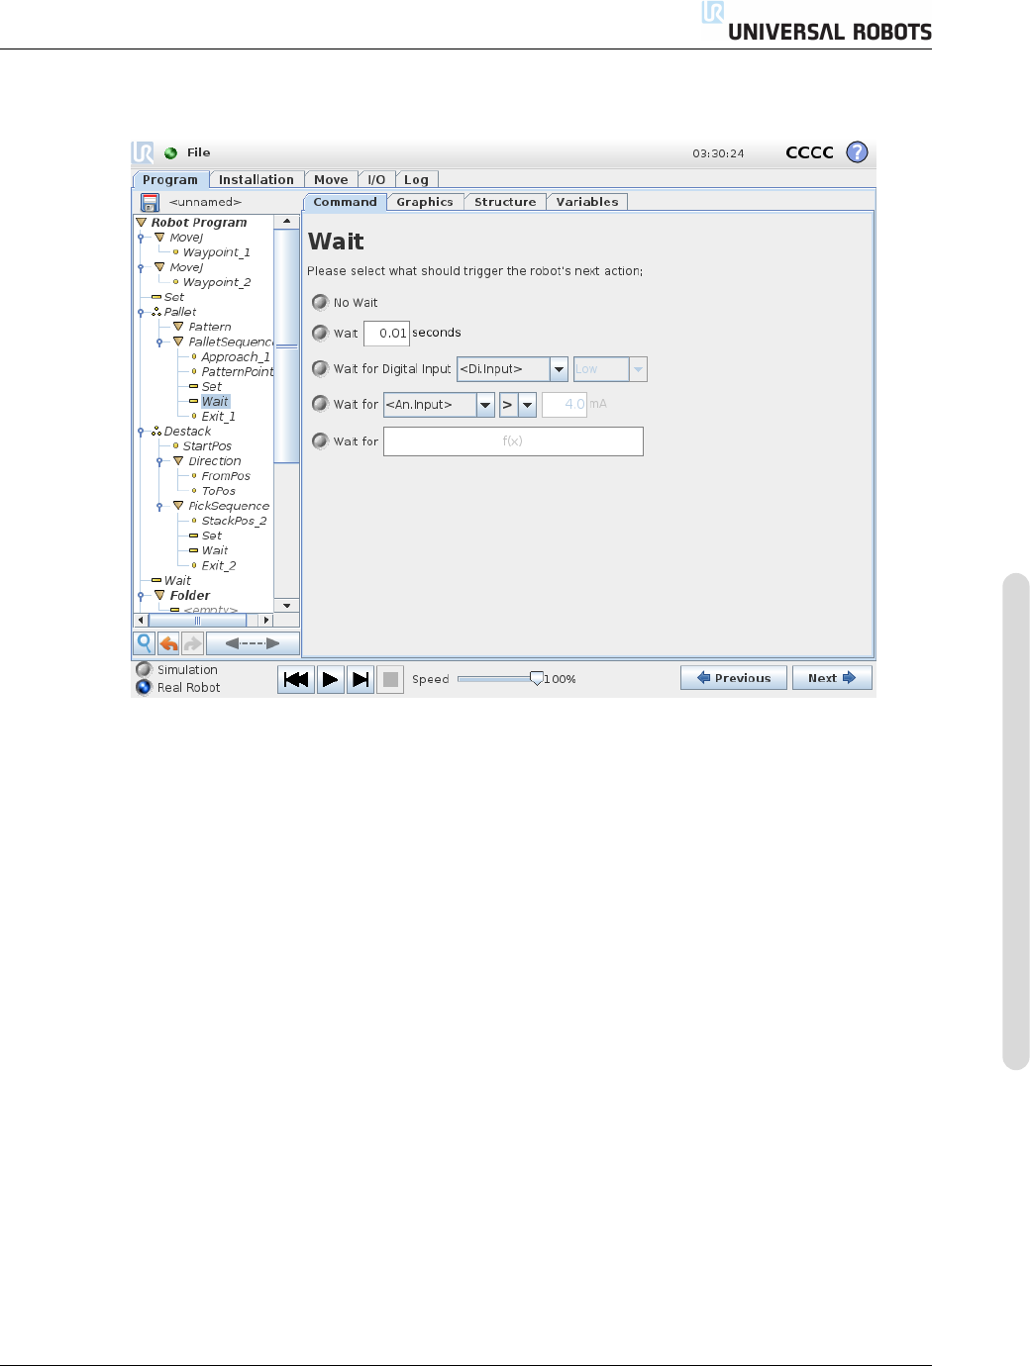Open the Variables tab
Screen dimensions: 1030x1366
tap(587, 202)
